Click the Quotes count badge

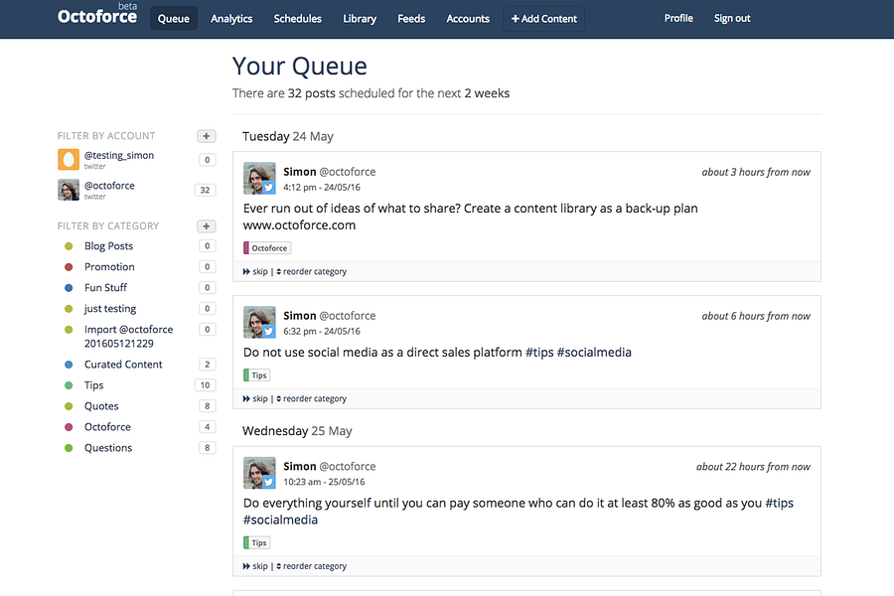207,406
